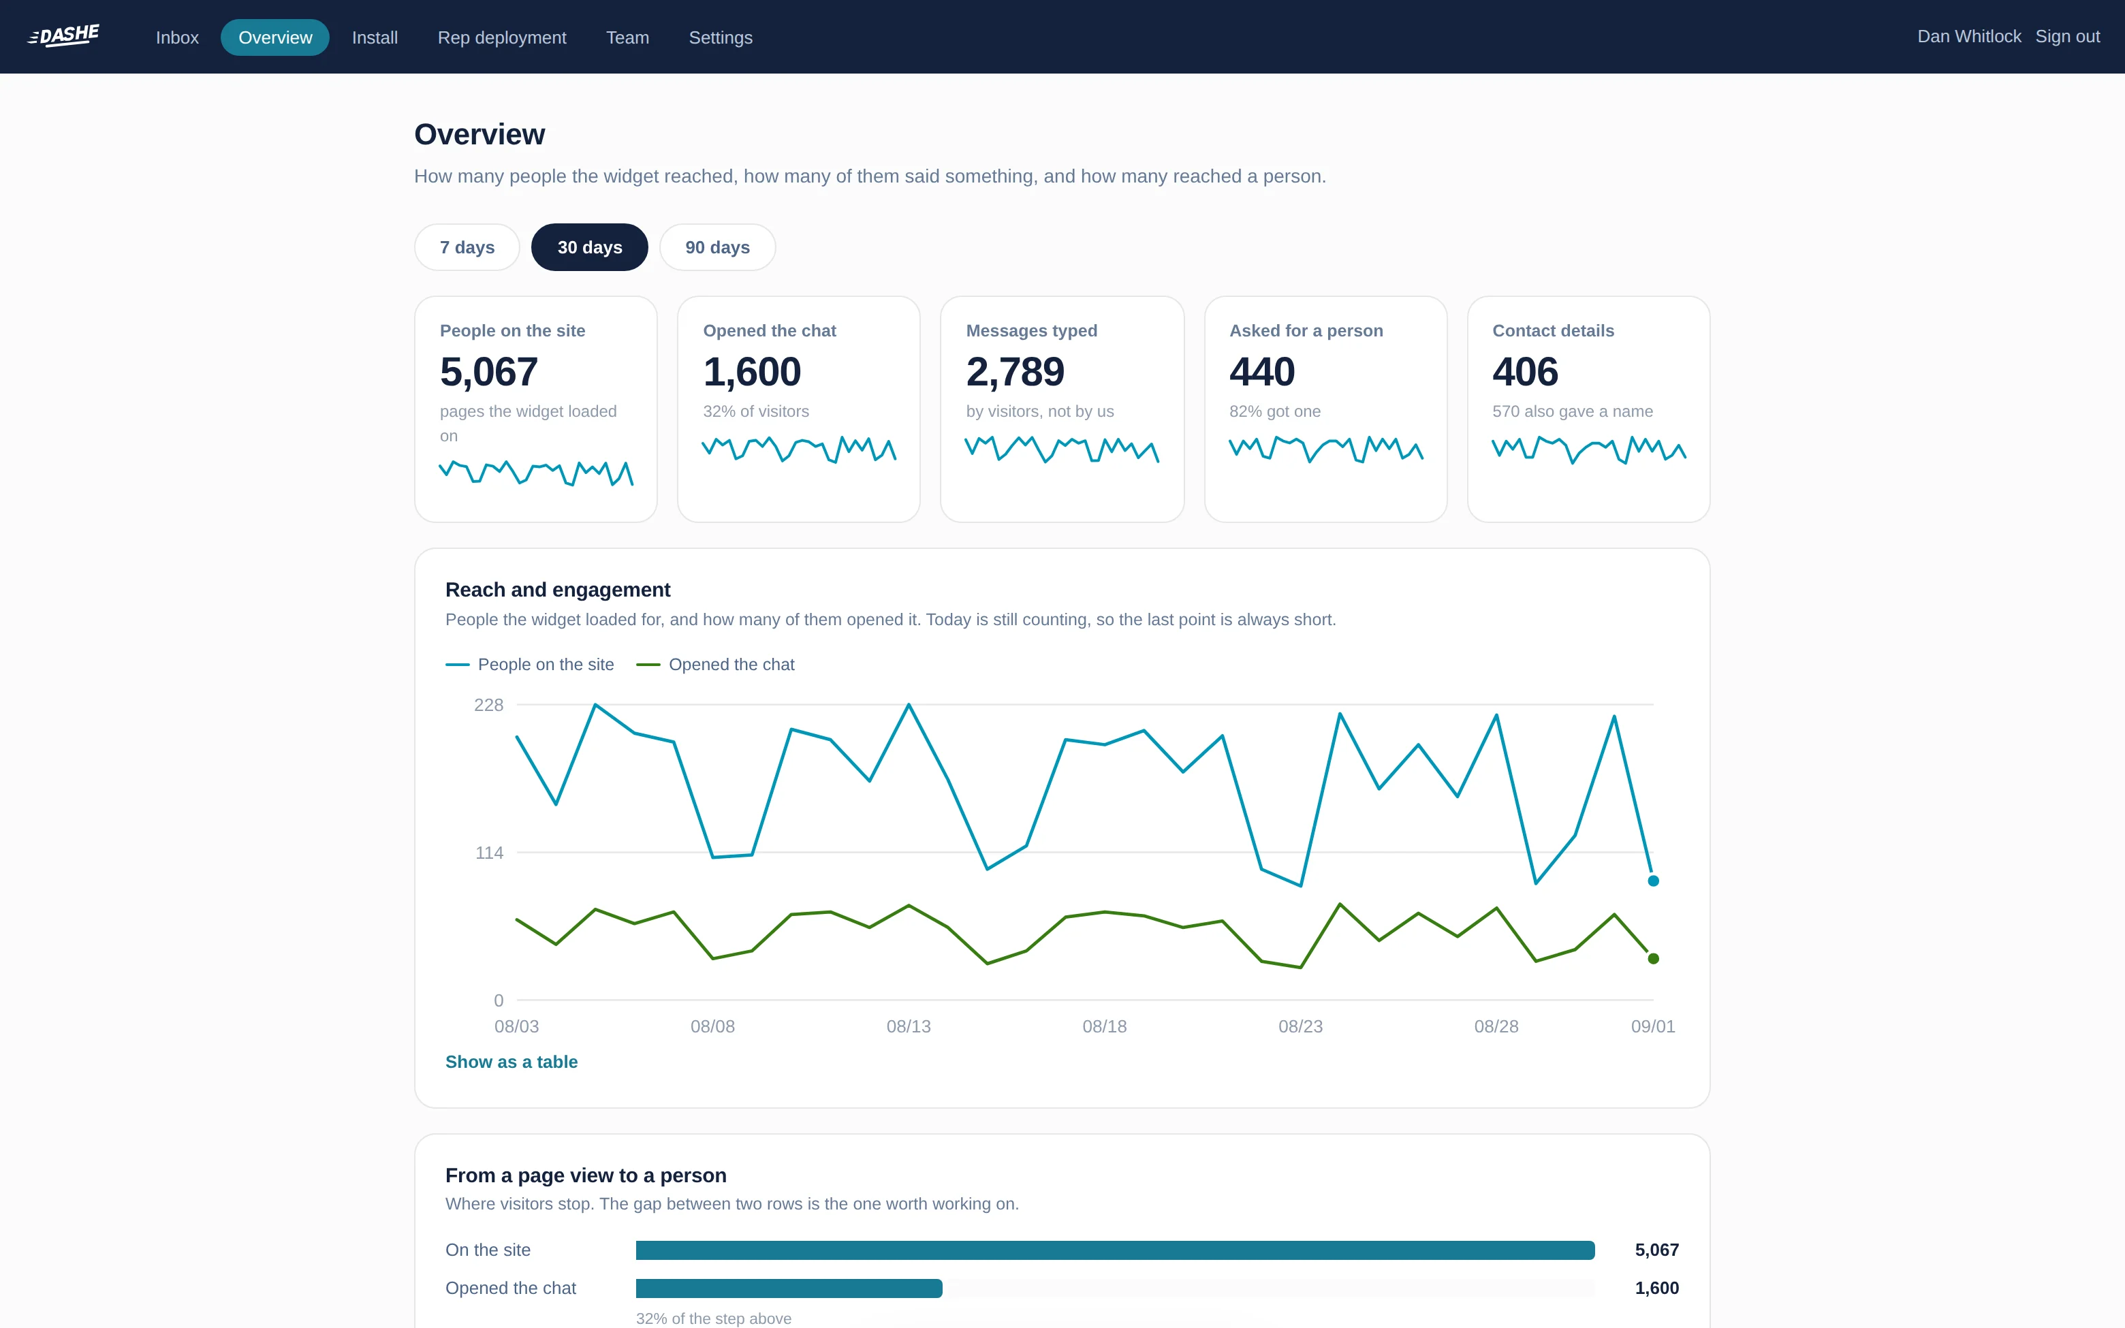This screenshot has height=1328, width=2125.
Task: Open Settings in the top navigation
Action: point(721,37)
